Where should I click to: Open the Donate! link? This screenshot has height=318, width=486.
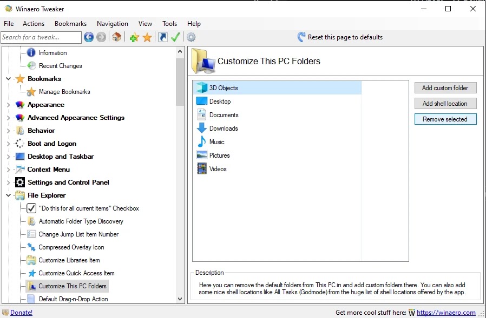(22, 313)
